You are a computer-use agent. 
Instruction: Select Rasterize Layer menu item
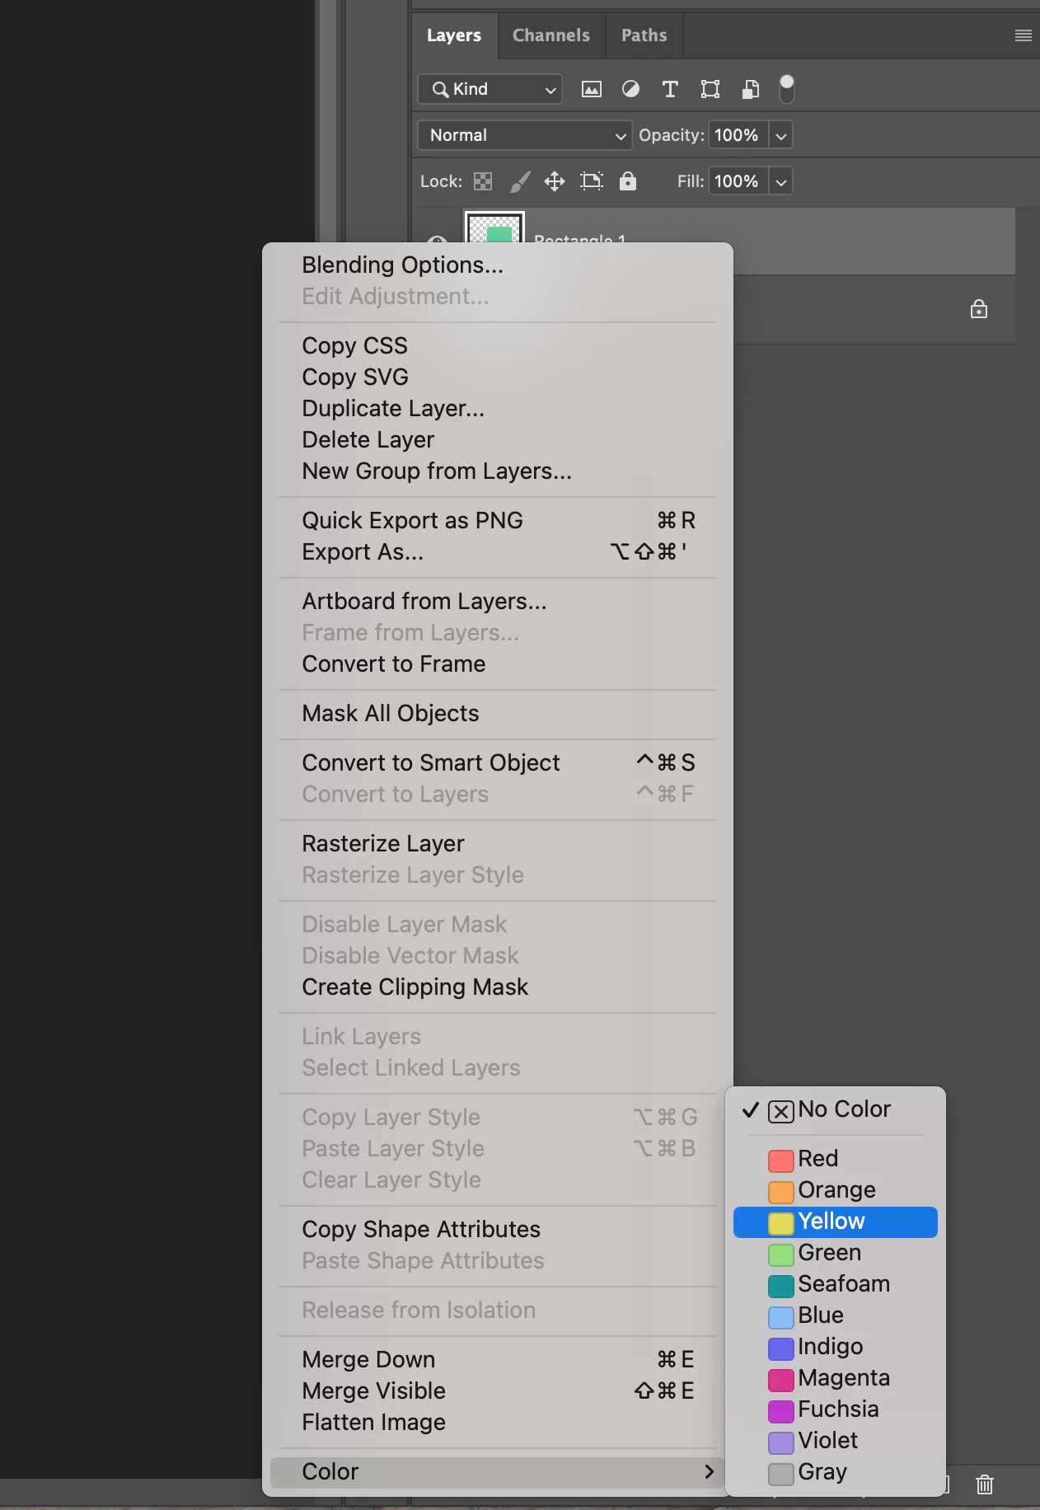[498, 843]
